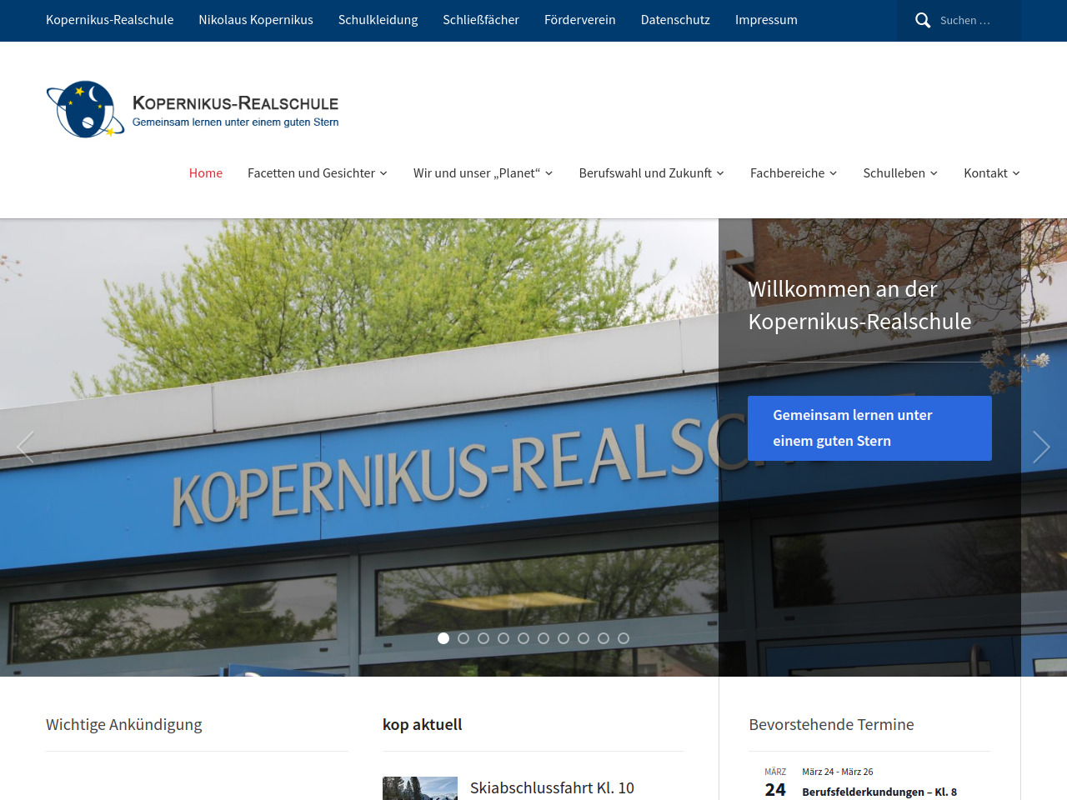Open the Skiabschlussfahrt Kl. 10 article
1067x800 pixels.
coord(552,787)
